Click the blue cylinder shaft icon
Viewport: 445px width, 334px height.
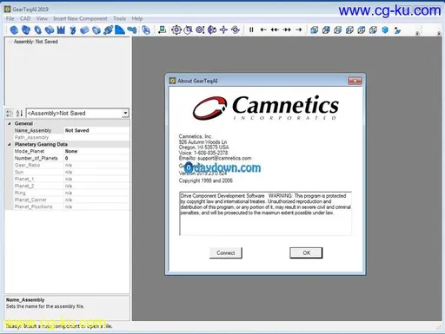pos(84,29)
